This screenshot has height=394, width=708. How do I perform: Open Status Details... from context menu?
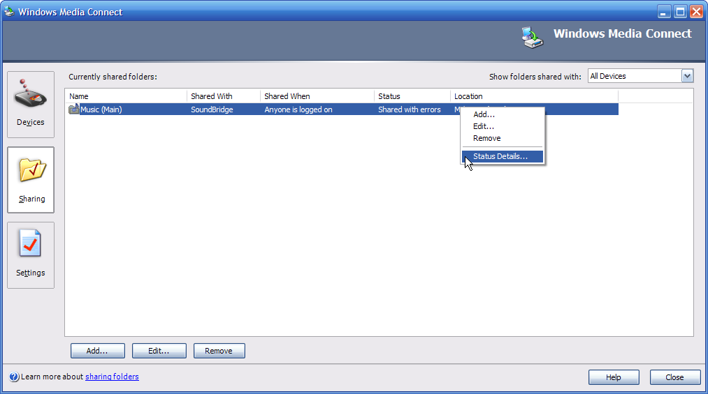coord(502,156)
